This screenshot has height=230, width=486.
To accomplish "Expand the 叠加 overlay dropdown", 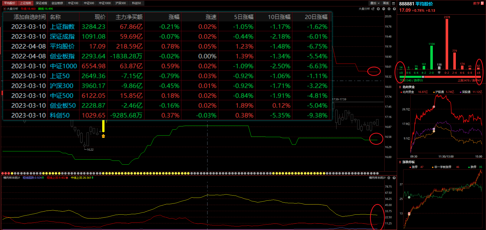I will pos(375,3).
